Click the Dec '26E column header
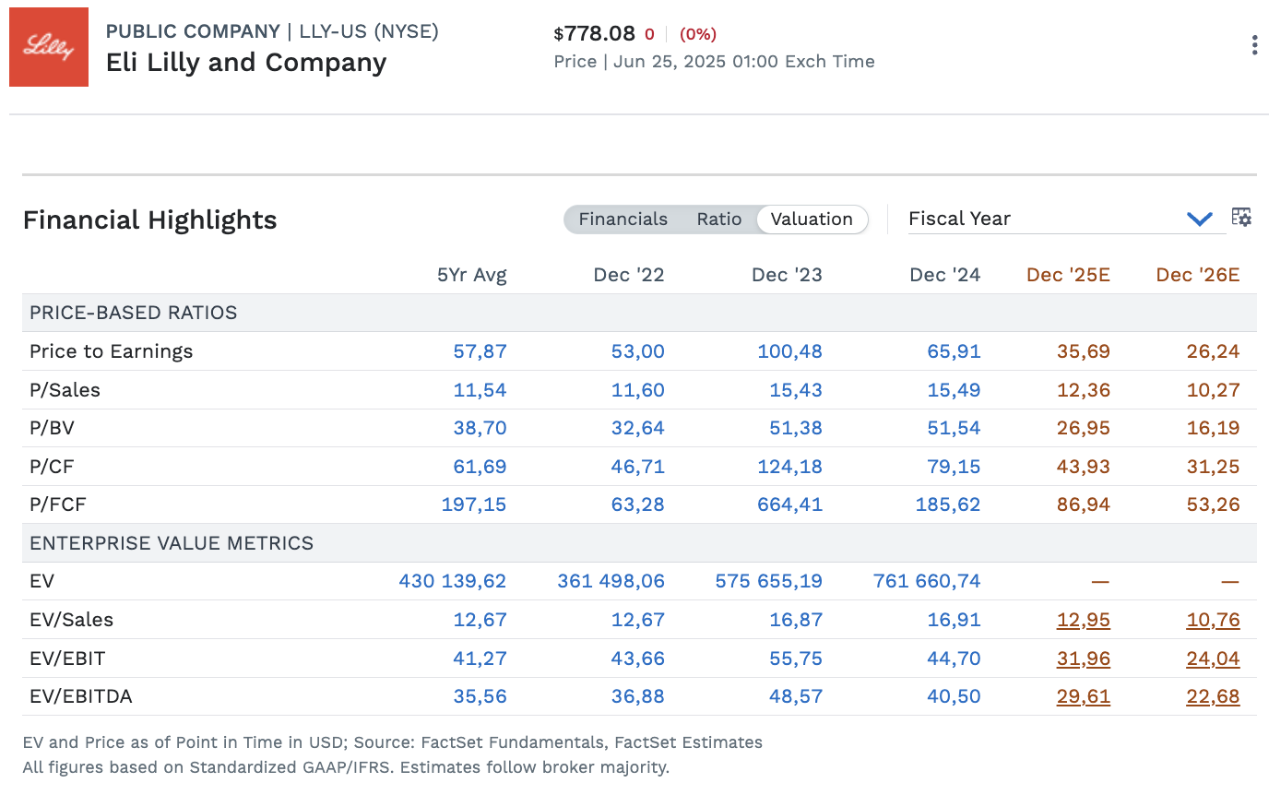This screenshot has height=795, width=1269. tap(1198, 275)
